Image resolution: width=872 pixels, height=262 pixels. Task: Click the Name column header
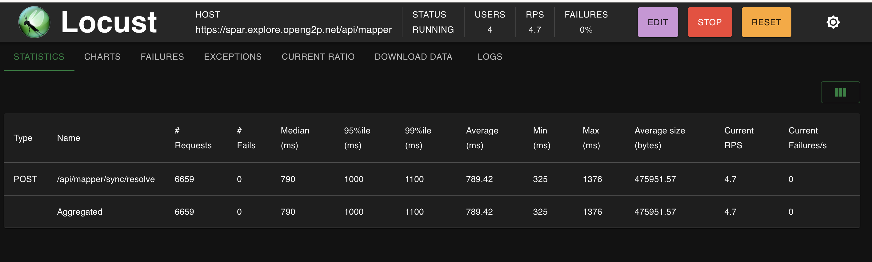[x=68, y=138]
